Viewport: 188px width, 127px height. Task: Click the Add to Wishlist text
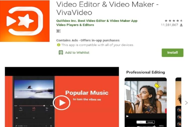tap(77, 52)
